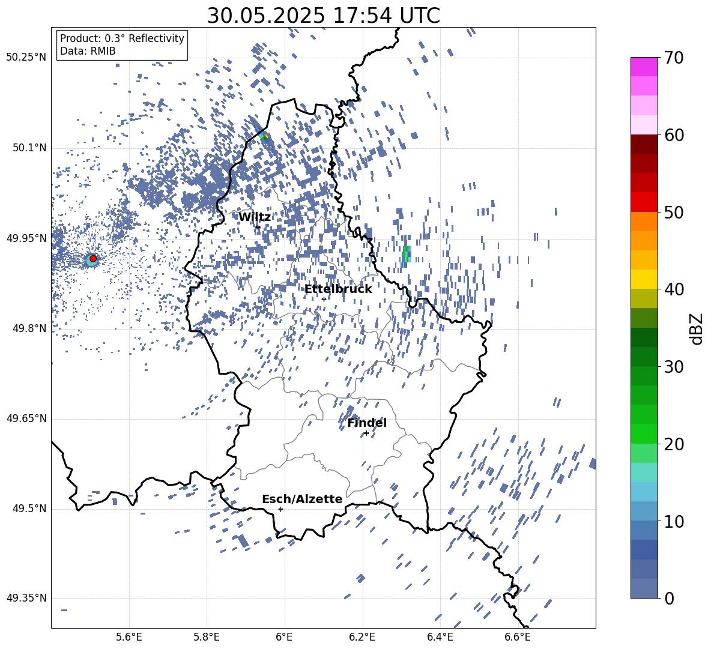Click the Ettelbruck city label
Image resolution: width=711 pixels, height=649 pixels.
[338, 289]
